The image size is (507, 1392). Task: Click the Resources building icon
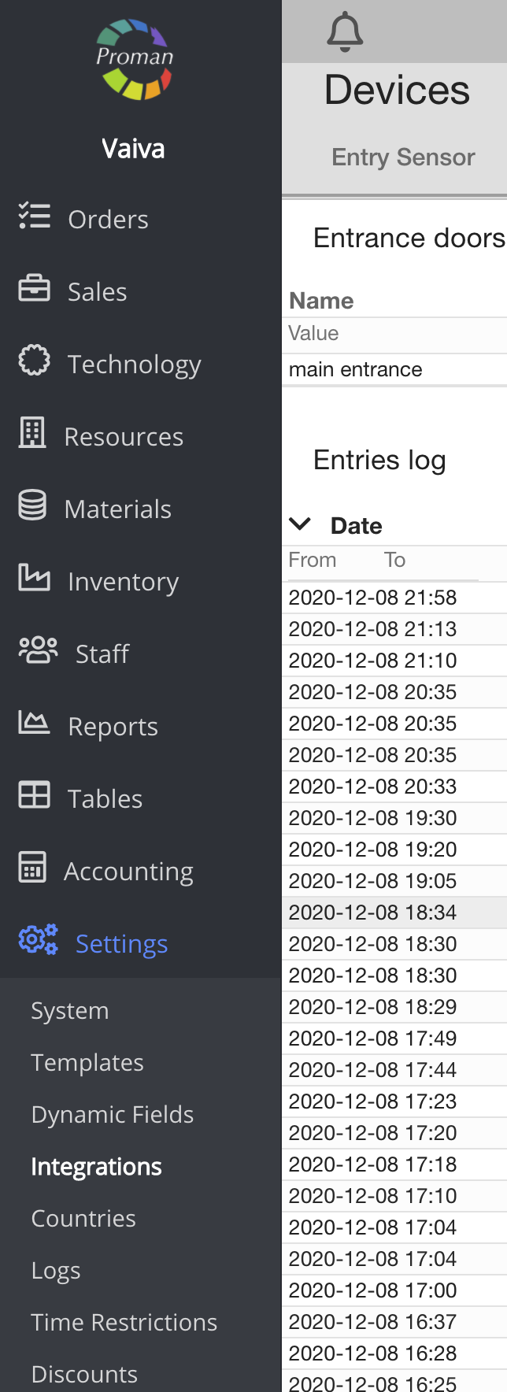click(32, 433)
